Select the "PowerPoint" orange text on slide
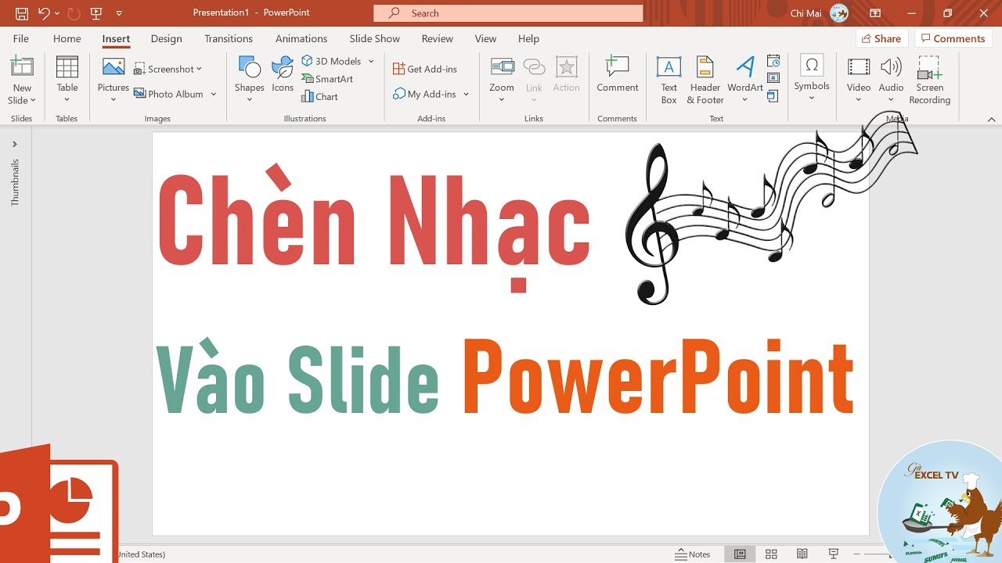 click(x=658, y=378)
